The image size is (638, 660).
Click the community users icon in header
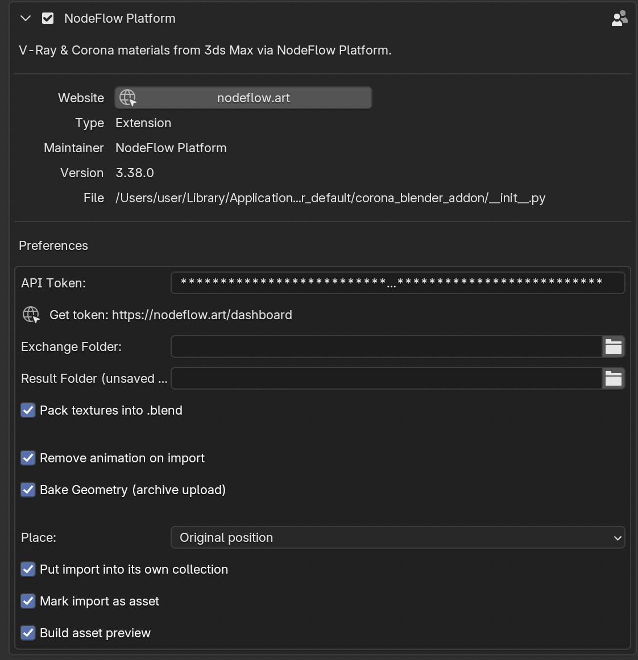coord(619,19)
